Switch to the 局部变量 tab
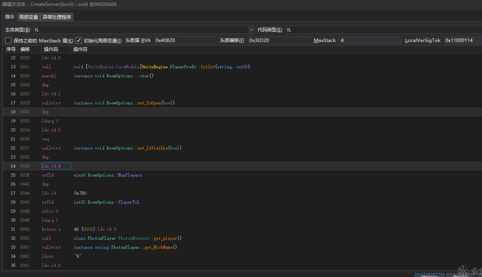Image resolution: width=482 pixels, height=277 pixels. coord(29,17)
